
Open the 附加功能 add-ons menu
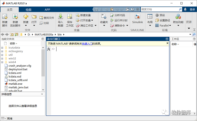(x=178, y=20)
